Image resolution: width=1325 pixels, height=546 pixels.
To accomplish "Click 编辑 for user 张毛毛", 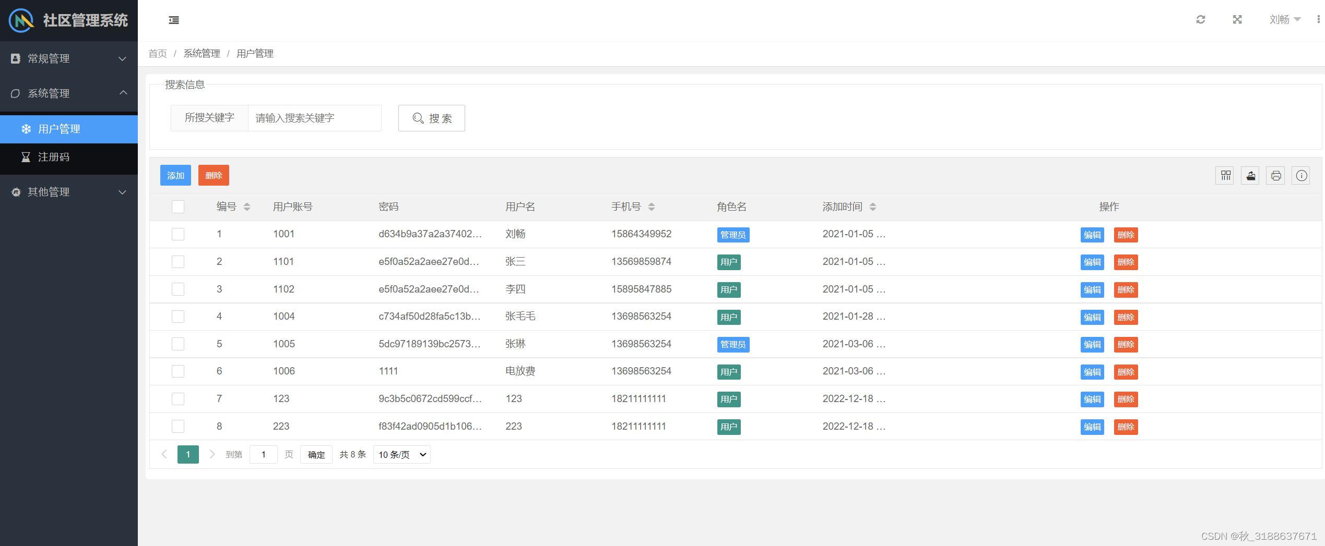I will pos(1092,317).
